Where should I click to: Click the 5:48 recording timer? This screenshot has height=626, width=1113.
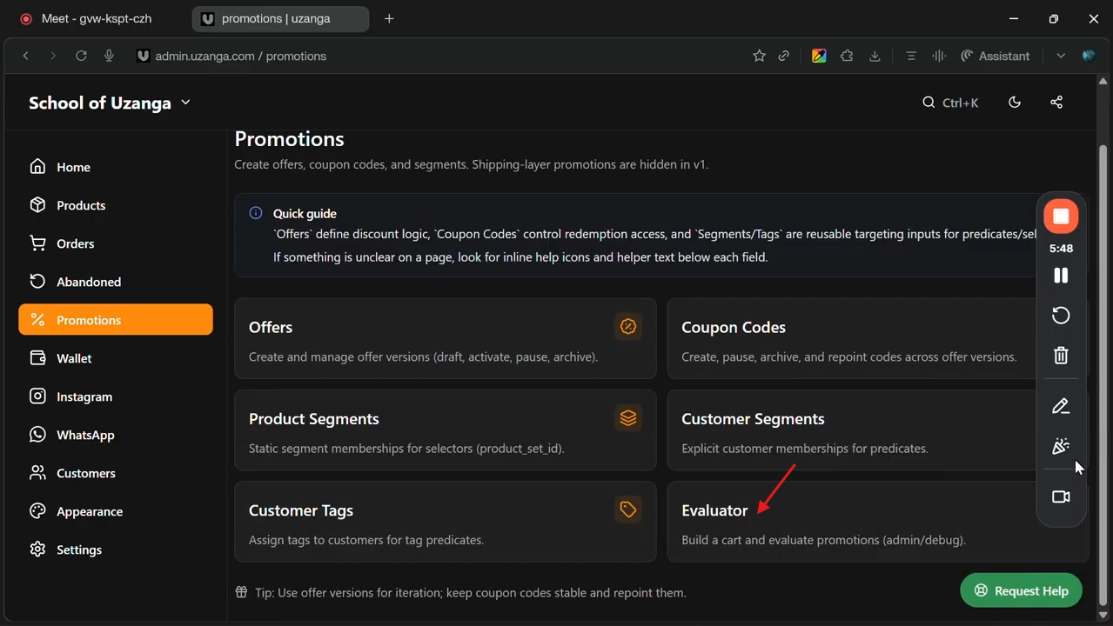pyautogui.click(x=1061, y=249)
